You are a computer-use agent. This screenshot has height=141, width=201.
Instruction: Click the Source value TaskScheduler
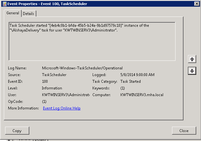(x=54, y=75)
